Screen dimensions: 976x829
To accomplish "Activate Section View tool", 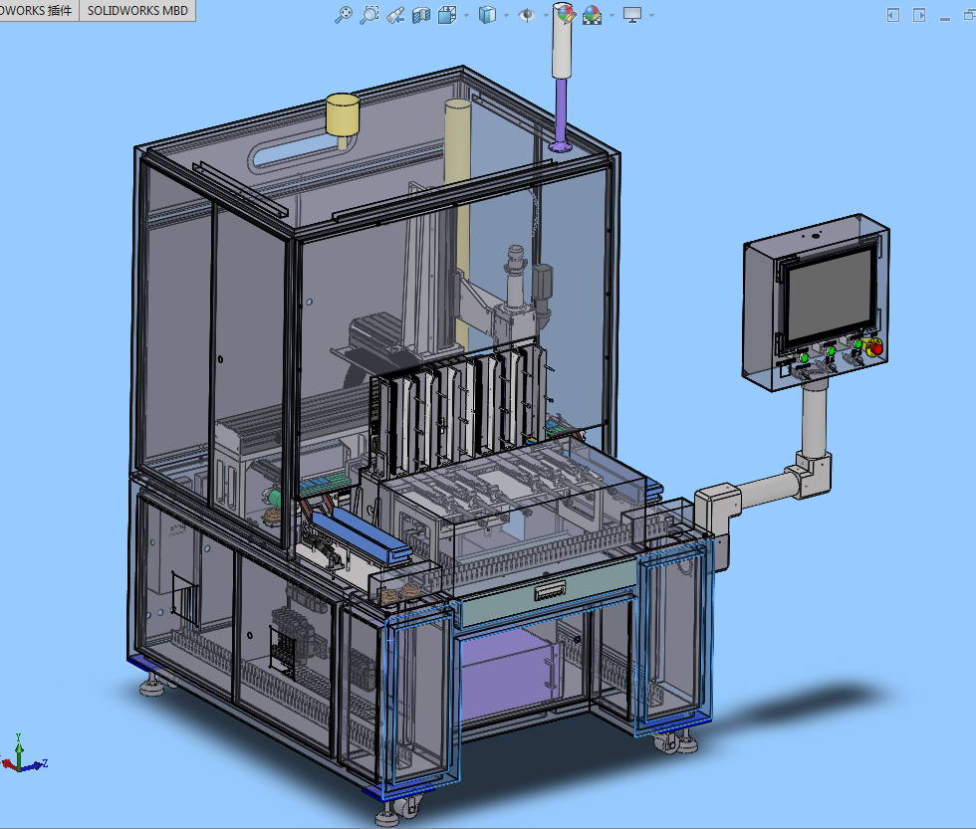I will [421, 14].
